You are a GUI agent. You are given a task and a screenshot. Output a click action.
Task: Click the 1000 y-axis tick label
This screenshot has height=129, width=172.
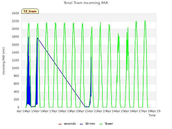point(16,68)
